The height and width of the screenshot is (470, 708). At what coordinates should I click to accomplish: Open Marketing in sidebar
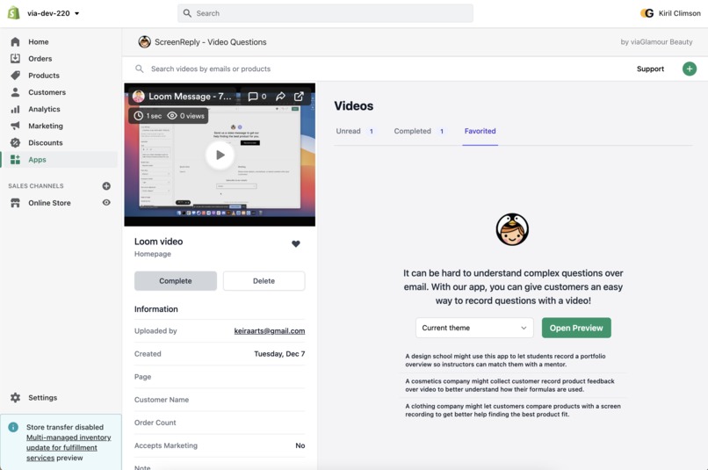[46, 126]
